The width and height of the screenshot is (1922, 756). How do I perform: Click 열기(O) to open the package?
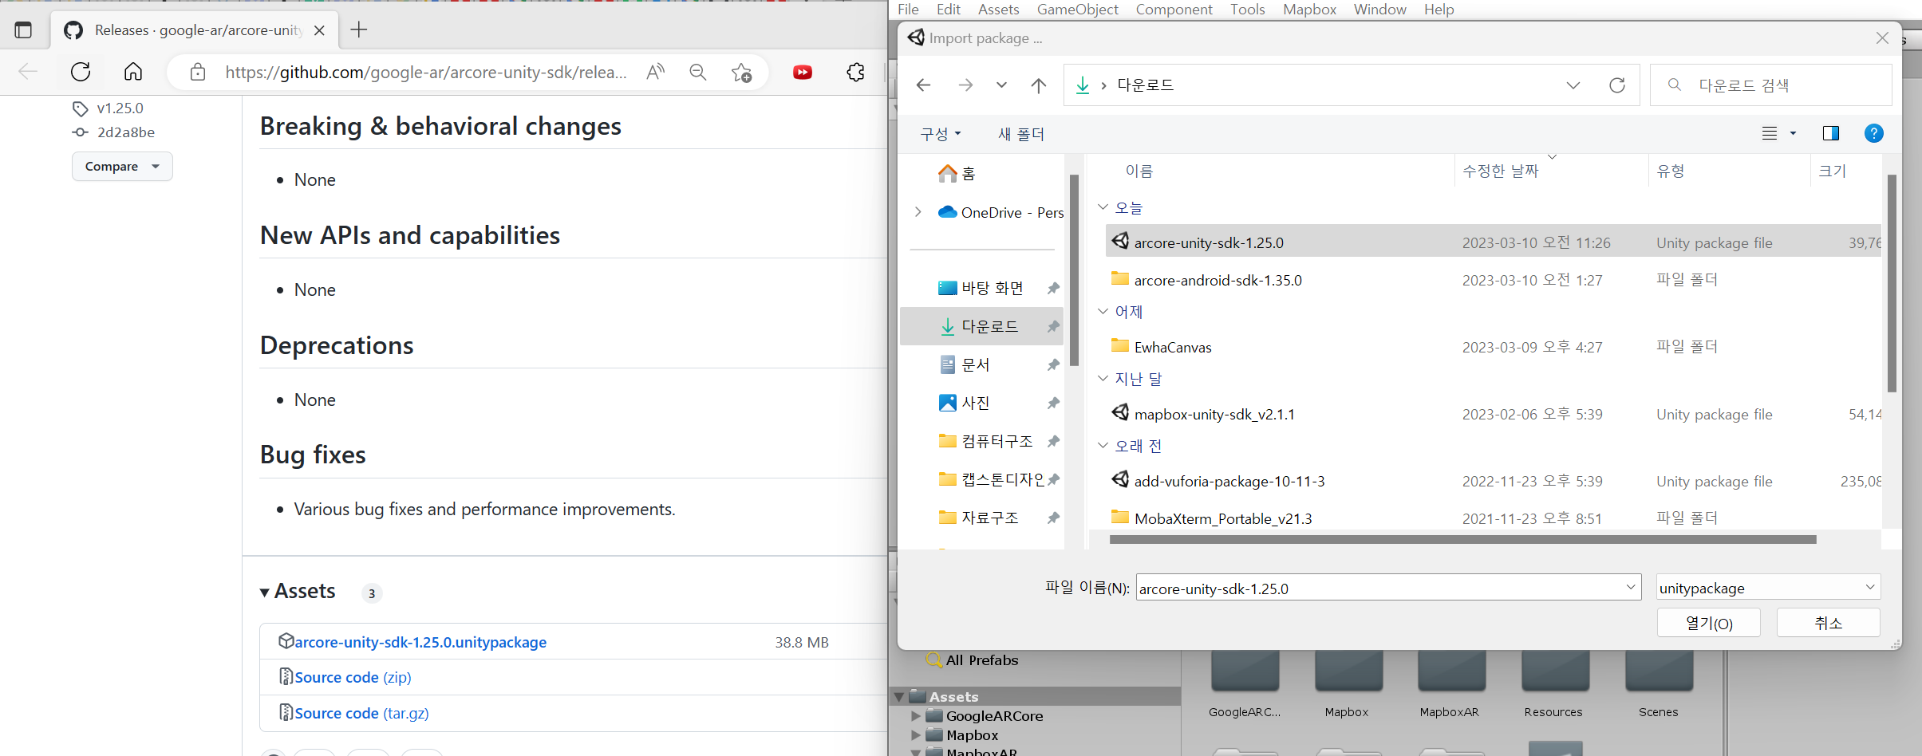[x=1708, y=623]
